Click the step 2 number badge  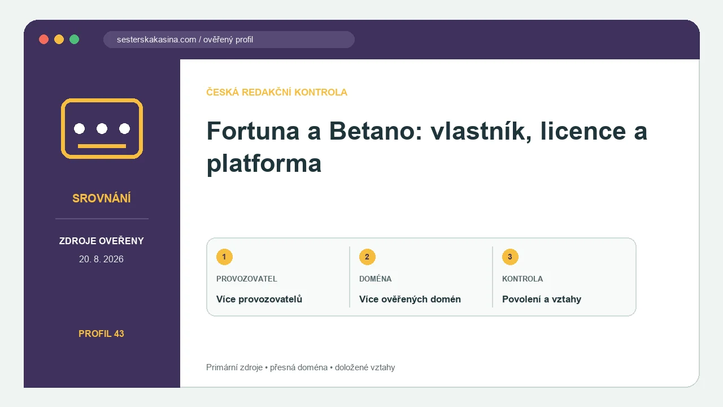367,257
